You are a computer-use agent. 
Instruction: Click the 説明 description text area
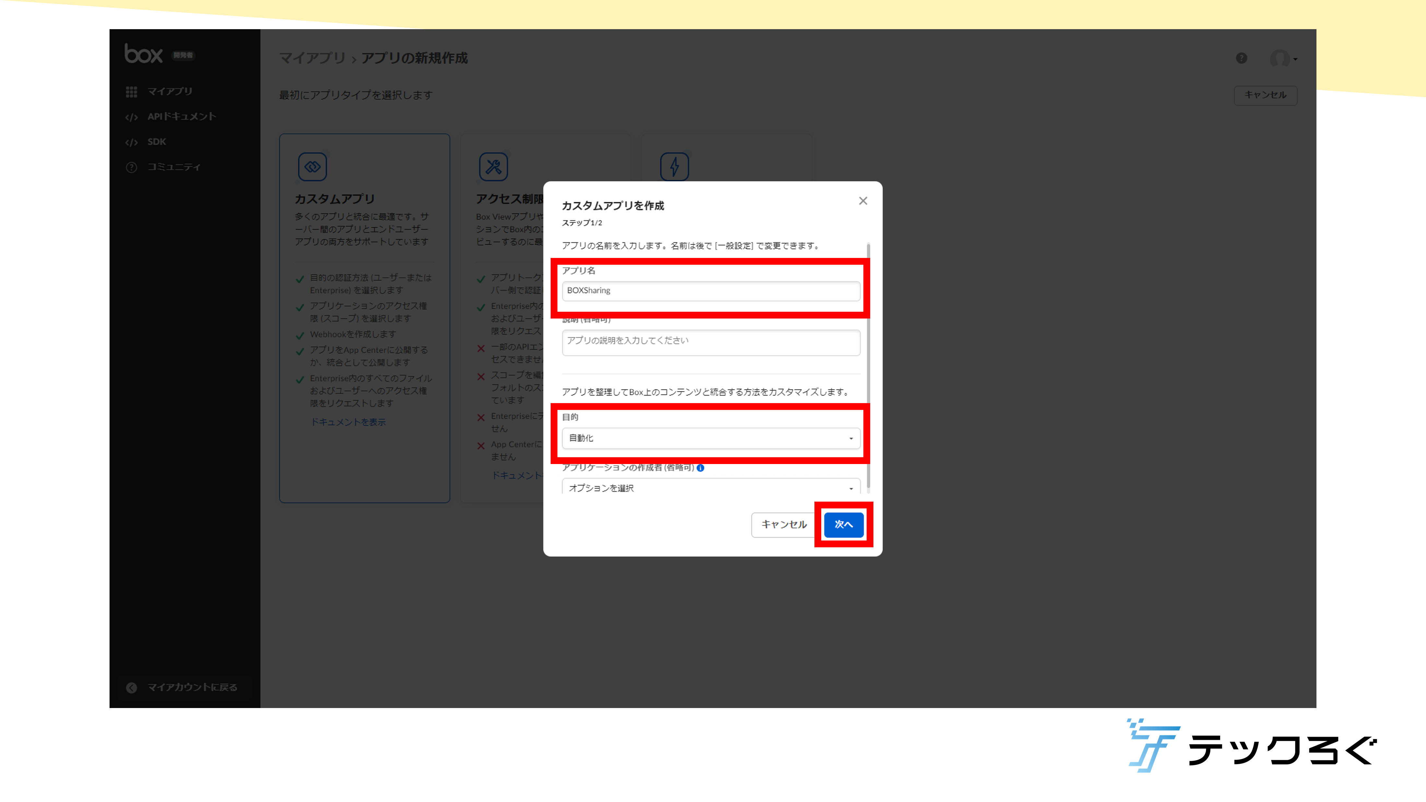click(x=711, y=343)
